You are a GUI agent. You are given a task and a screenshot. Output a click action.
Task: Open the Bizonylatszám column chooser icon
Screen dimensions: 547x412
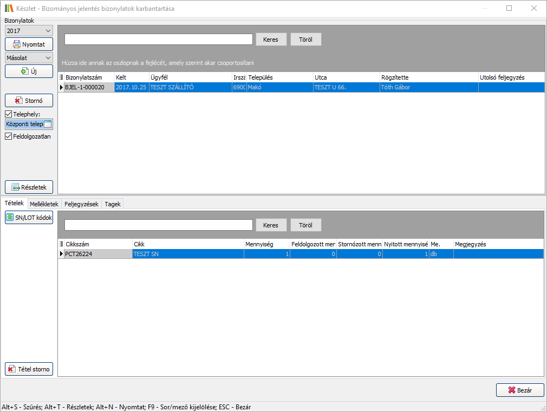61,77
